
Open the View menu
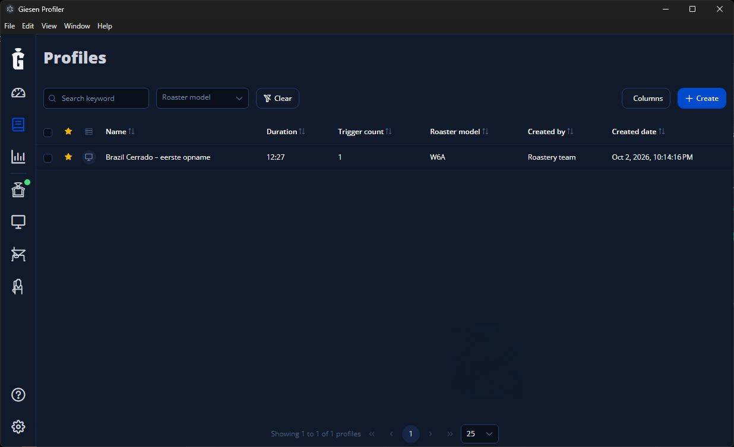49,26
